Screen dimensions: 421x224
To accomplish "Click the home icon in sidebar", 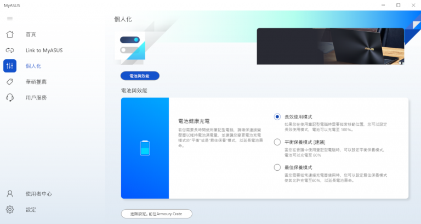I will [10, 35].
